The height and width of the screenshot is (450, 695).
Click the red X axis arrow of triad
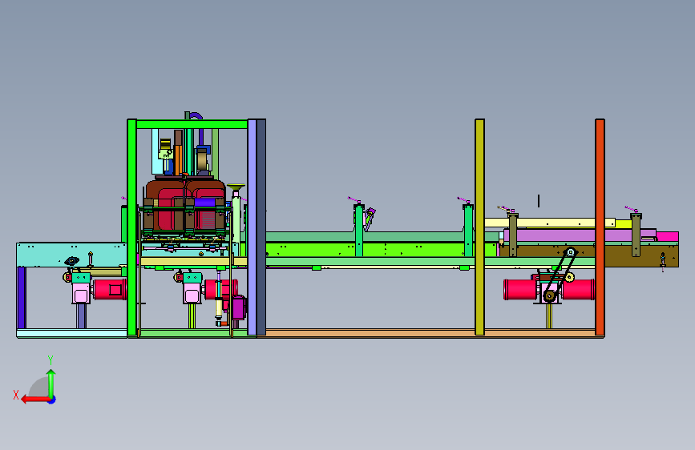coord(34,400)
